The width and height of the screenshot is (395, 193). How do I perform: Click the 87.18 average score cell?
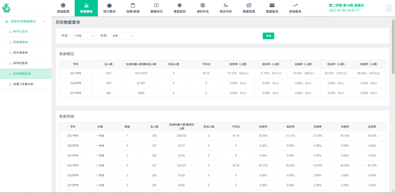pyautogui.click(x=236, y=136)
